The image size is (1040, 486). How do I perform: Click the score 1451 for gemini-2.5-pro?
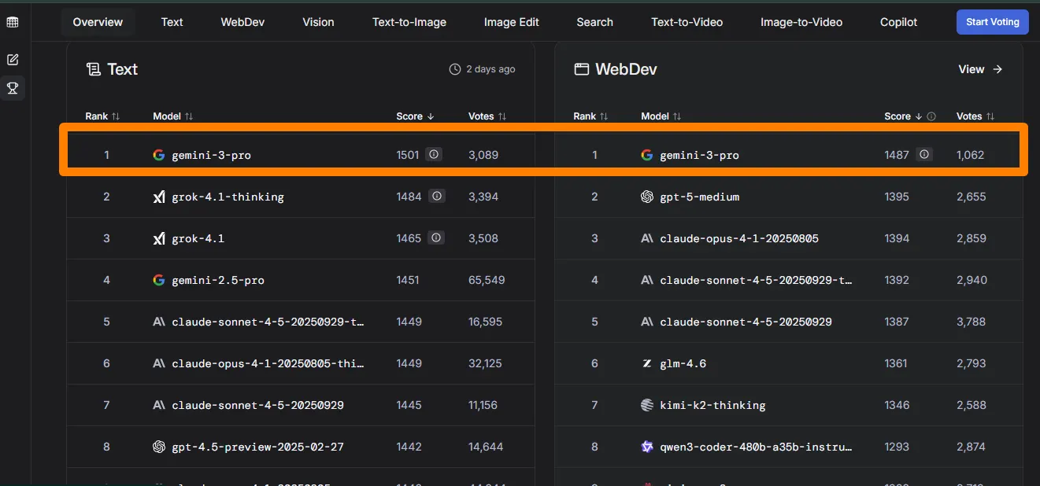coord(408,280)
